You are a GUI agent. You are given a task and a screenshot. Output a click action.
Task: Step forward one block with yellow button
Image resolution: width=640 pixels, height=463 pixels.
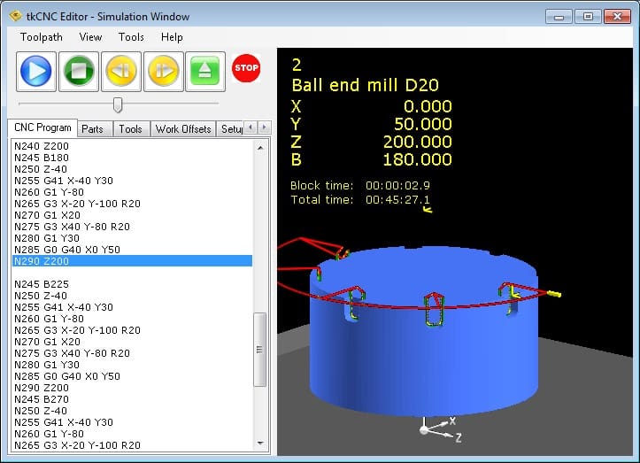pyautogui.click(x=163, y=72)
